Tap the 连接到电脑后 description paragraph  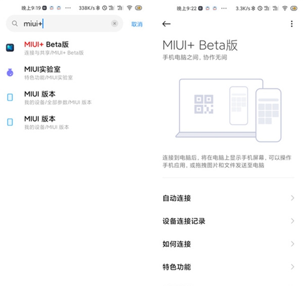coord(227,161)
